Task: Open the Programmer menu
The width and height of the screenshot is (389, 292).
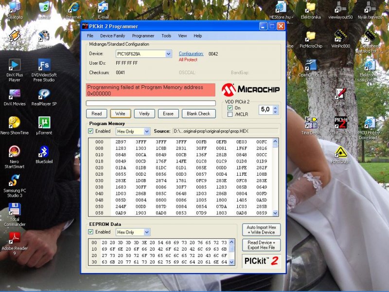Action: [x=143, y=36]
